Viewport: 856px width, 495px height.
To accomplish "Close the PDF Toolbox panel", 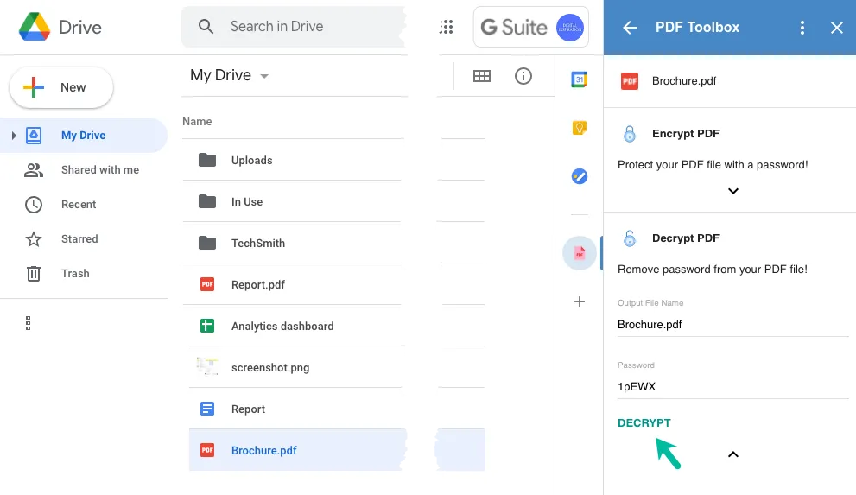I will pyautogui.click(x=836, y=28).
